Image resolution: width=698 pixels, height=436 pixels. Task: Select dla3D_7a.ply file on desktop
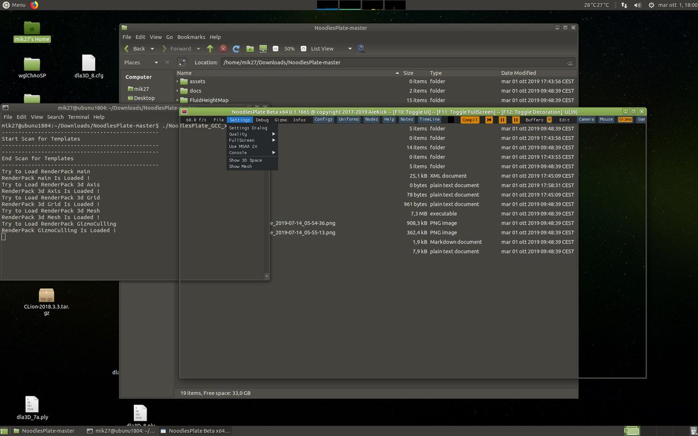point(32,408)
